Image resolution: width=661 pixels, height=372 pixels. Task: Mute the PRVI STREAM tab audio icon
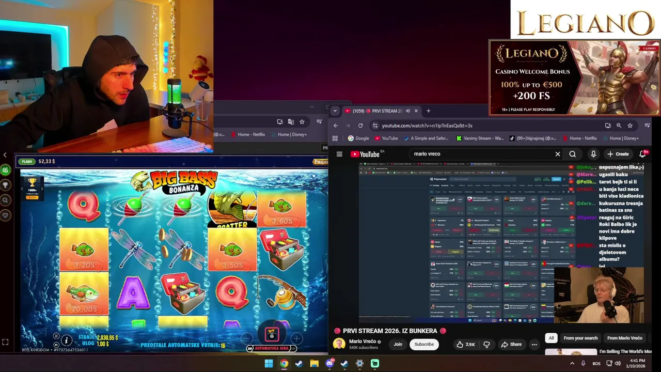pos(408,111)
